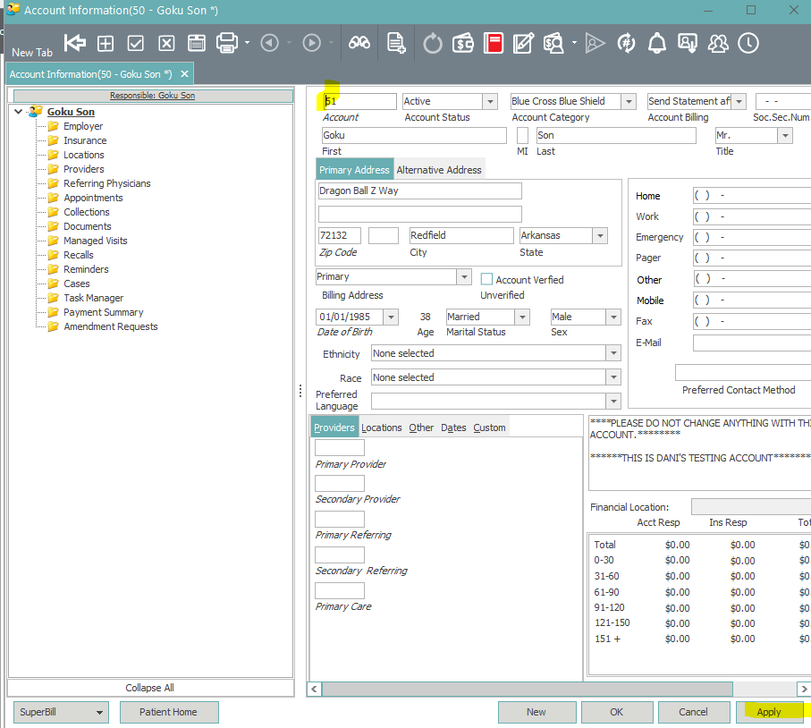The height and width of the screenshot is (728, 811).
Task: Click the horizontal scrollbar at bottom
Action: (527, 690)
